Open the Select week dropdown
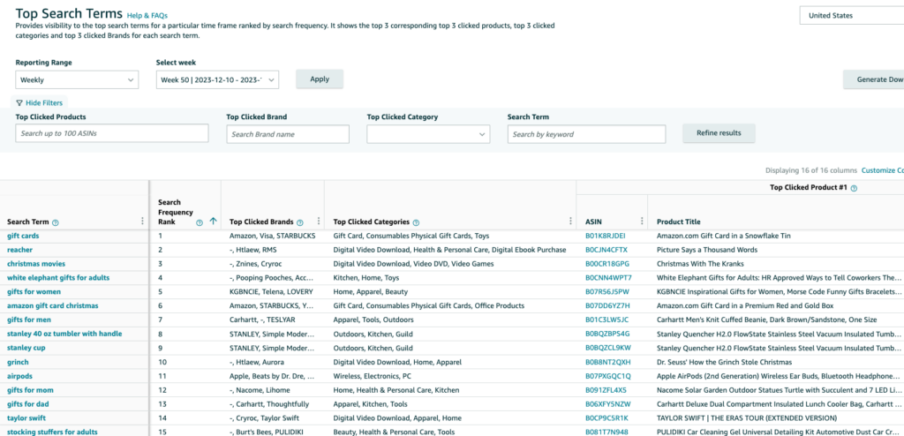Image resolution: width=904 pixels, height=436 pixels. pos(217,80)
